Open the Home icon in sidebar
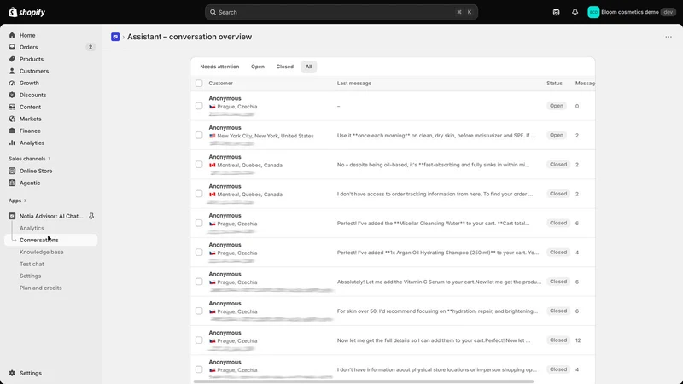The height and width of the screenshot is (384, 683). point(12,35)
